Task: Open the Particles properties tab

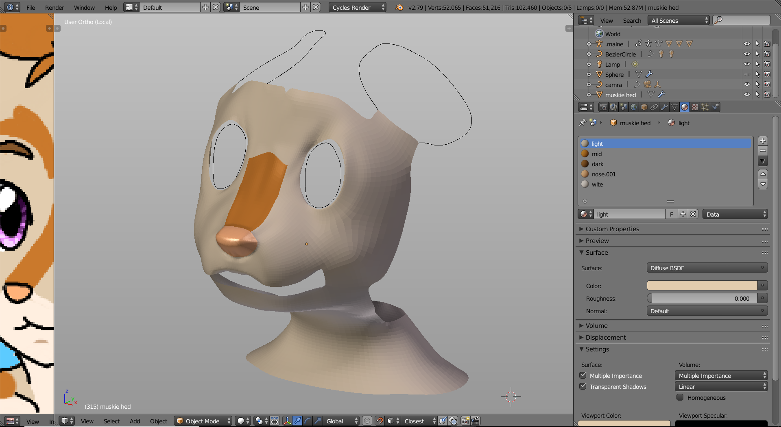Action: [x=705, y=107]
